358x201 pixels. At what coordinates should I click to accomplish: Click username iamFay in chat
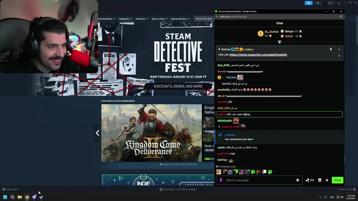point(222,160)
